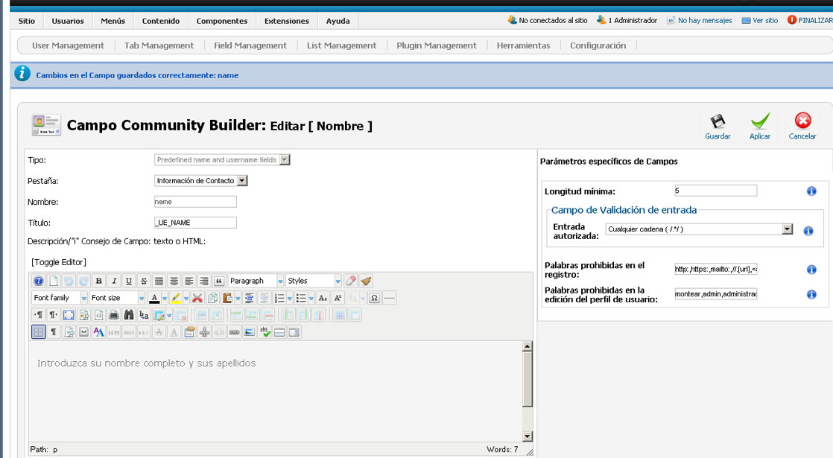Cut the selection with the scissors icon

coord(197,298)
